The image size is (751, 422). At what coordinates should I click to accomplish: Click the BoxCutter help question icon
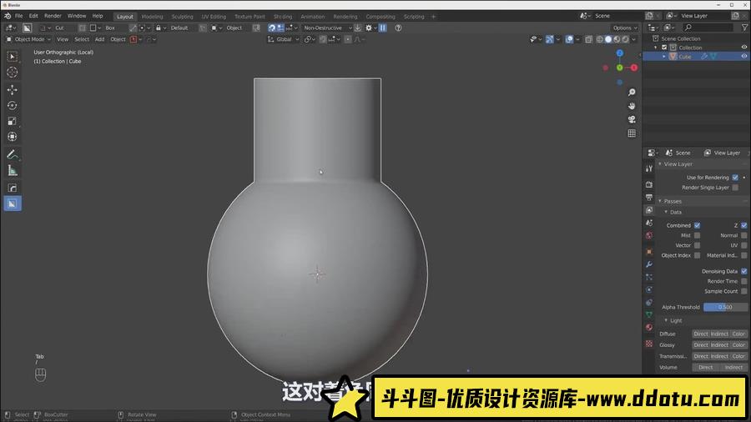pyautogui.click(x=398, y=28)
